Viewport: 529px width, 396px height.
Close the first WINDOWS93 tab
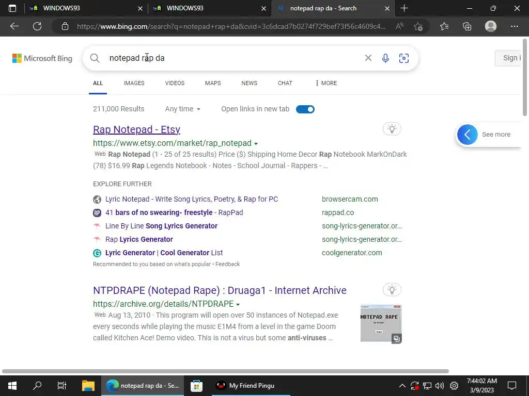point(140,9)
